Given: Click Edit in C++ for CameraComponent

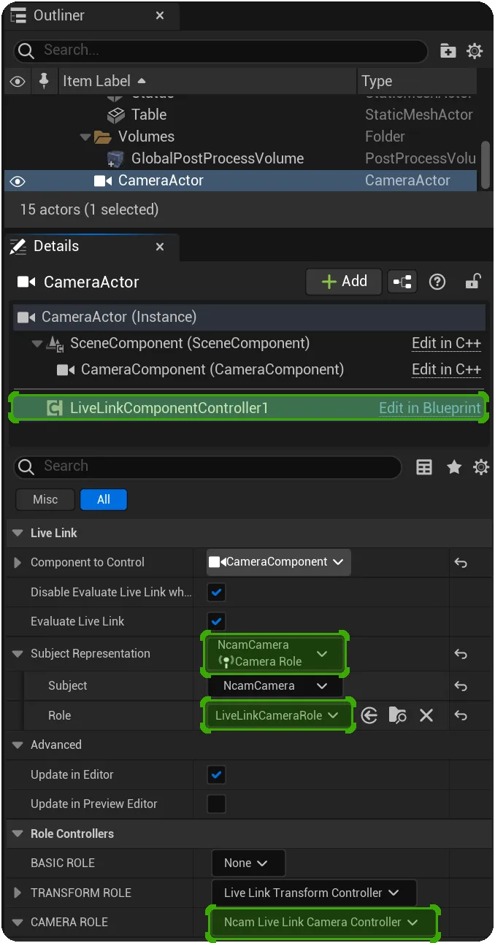Looking at the screenshot, I should [446, 369].
